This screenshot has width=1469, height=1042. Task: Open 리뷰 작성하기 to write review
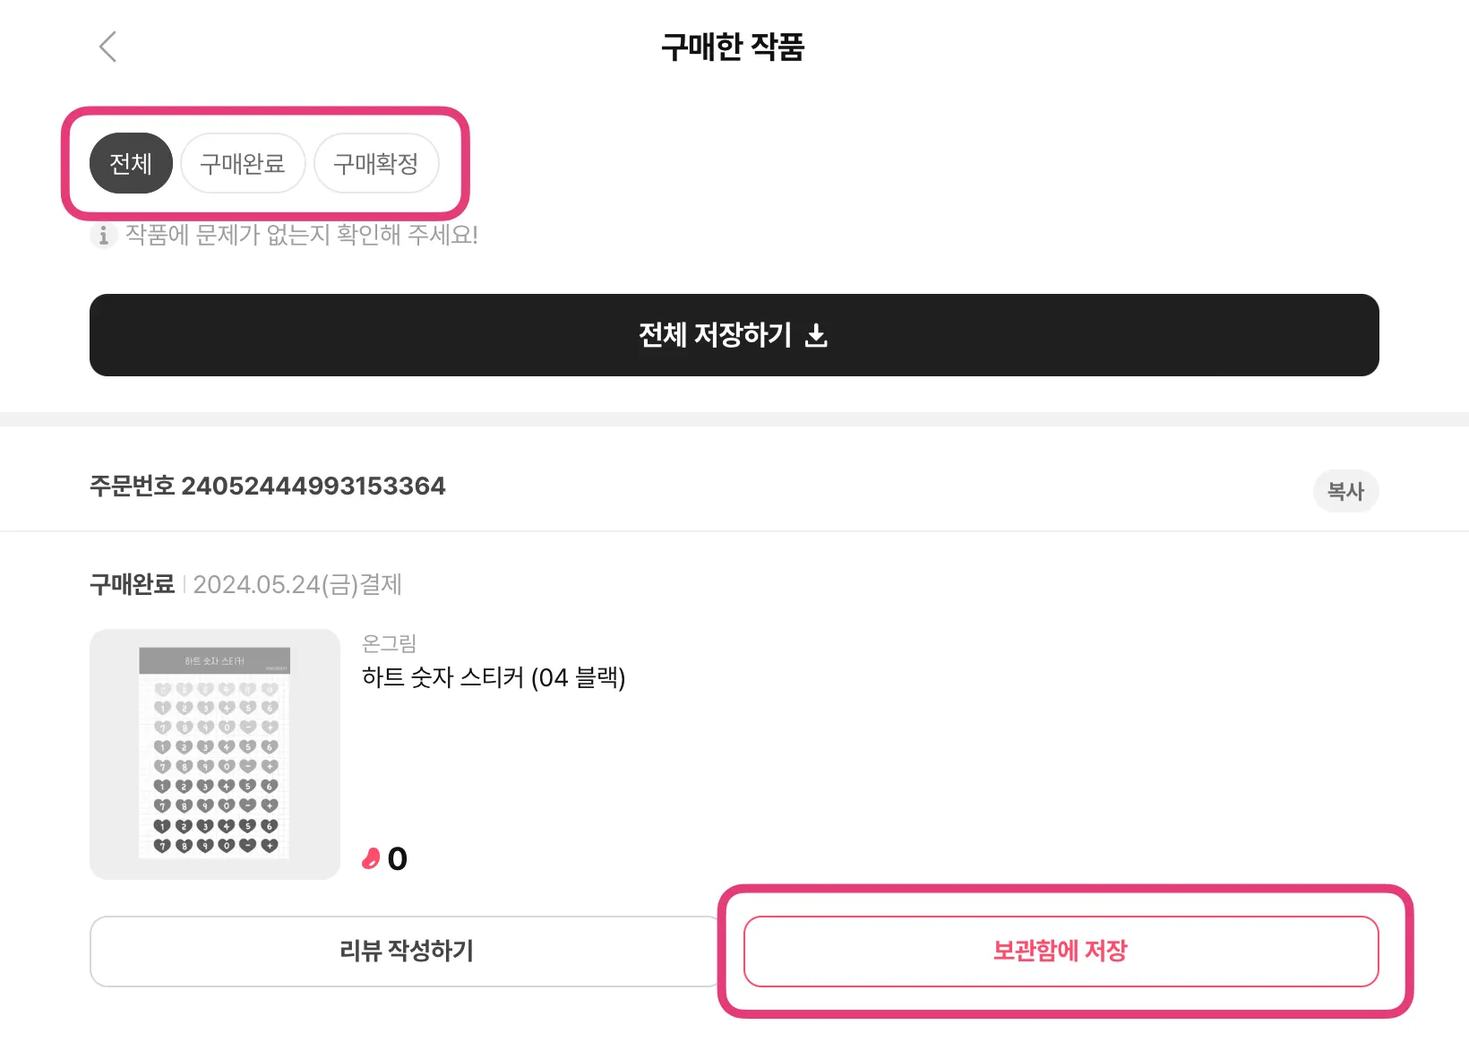(x=406, y=951)
